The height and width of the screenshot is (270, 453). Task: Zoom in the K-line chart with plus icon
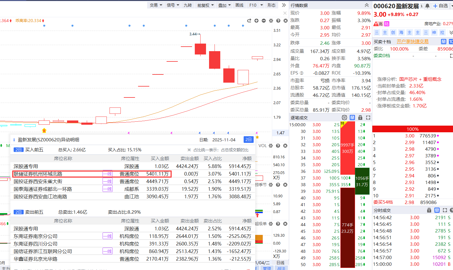pyautogui.click(x=256, y=21)
